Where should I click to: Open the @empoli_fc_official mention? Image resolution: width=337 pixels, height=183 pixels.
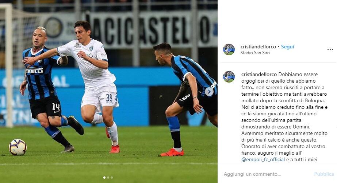(x=263, y=159)
